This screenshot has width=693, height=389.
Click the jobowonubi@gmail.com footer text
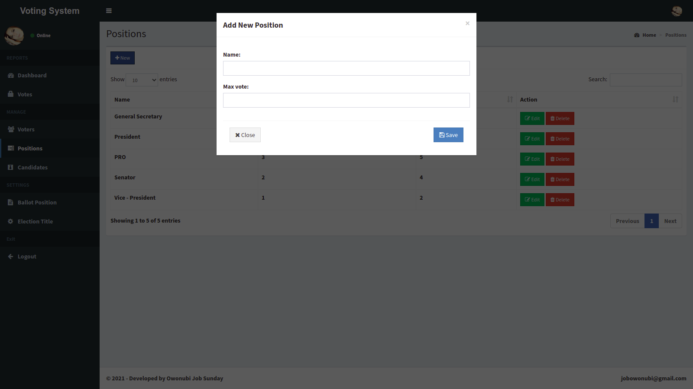click(x=654, y=378)
